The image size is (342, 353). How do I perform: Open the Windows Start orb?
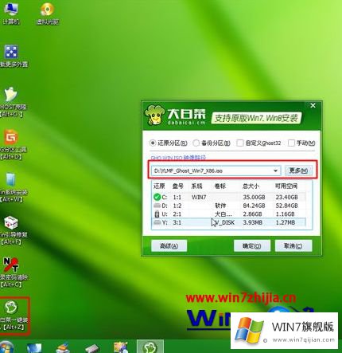(6, 347)
